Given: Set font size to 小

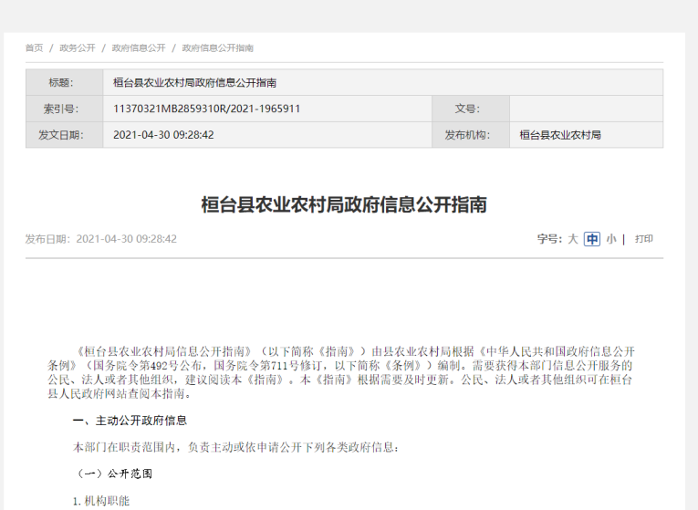Looking at the screenshot, I should 611,239.
